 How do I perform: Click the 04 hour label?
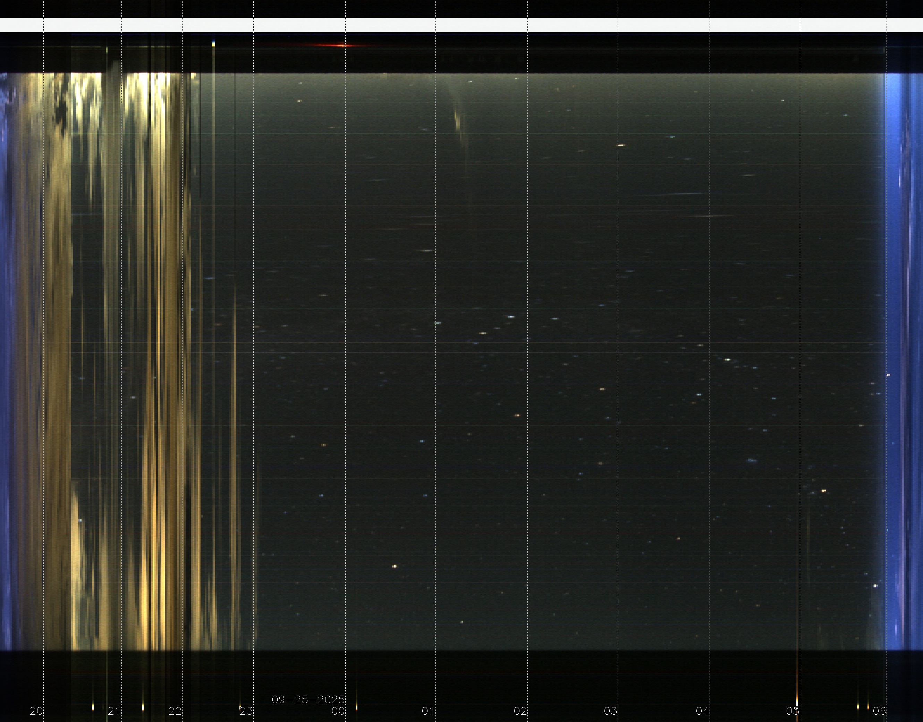coord(702,711)
